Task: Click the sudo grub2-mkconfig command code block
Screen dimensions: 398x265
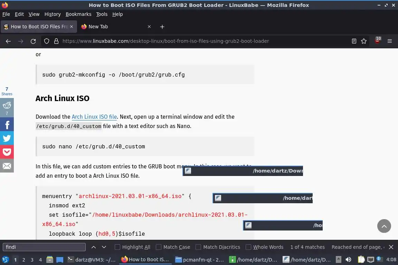Action: tap(145, 75)
